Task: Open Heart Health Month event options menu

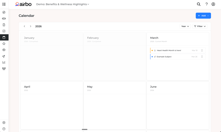Action: [x=202, y=50]
